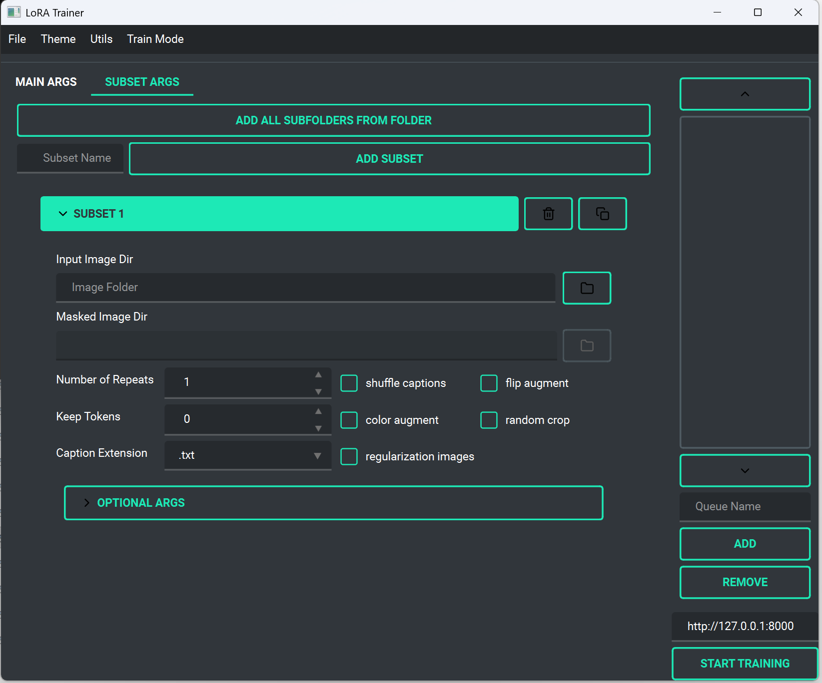Collapse the Subset 1 section header
Viewport: 822px width, 683px height.
[279, 214]
